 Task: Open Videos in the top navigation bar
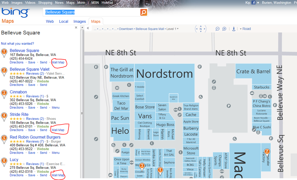pyautogui.click(x=30, y=3)
